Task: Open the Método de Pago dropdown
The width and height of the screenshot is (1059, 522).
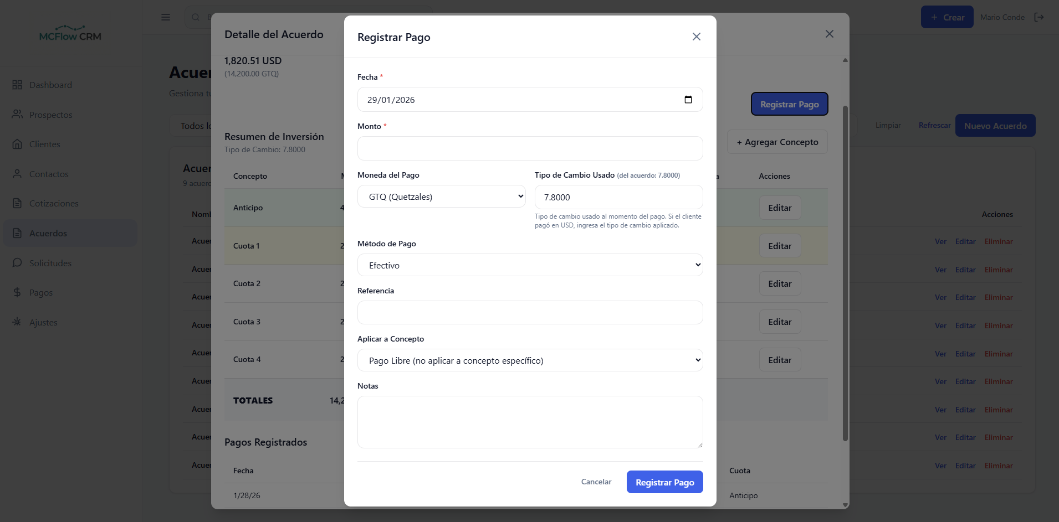Action: click(x=529, y=265)
